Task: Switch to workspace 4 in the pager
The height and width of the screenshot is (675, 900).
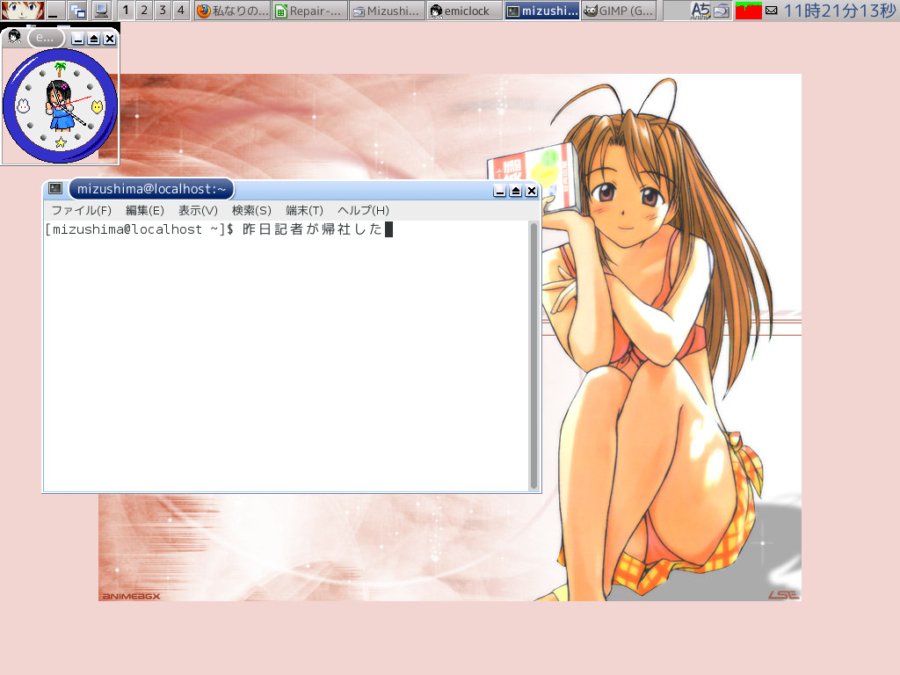Action: pyautogui.click(x=180, y=11)
